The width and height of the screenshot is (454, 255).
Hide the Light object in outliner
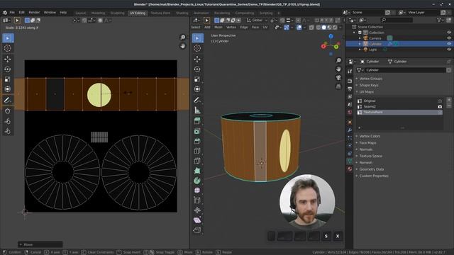click(449, 50)
